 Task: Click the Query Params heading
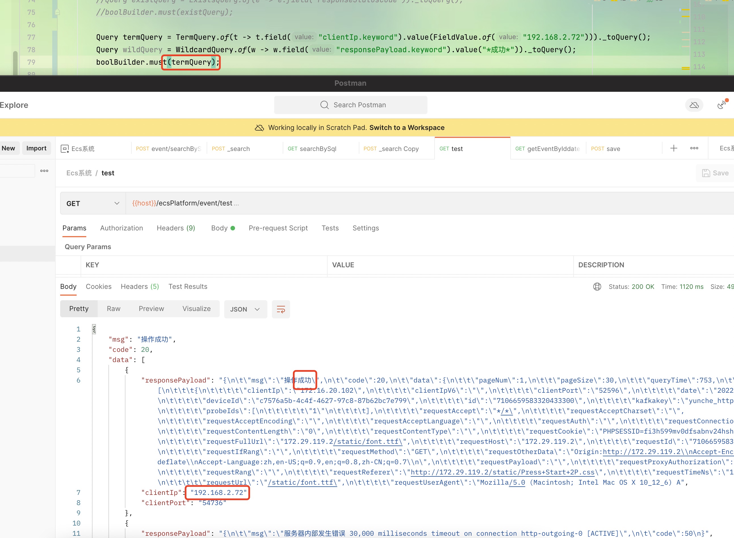click(x=88, y=247)
